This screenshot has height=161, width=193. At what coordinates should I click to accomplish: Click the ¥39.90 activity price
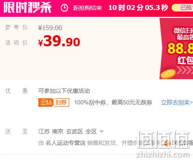[59, 41]
